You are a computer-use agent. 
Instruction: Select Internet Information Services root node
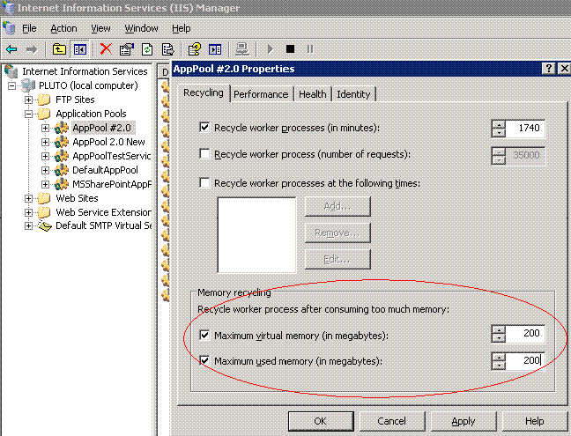pos(85,71)
